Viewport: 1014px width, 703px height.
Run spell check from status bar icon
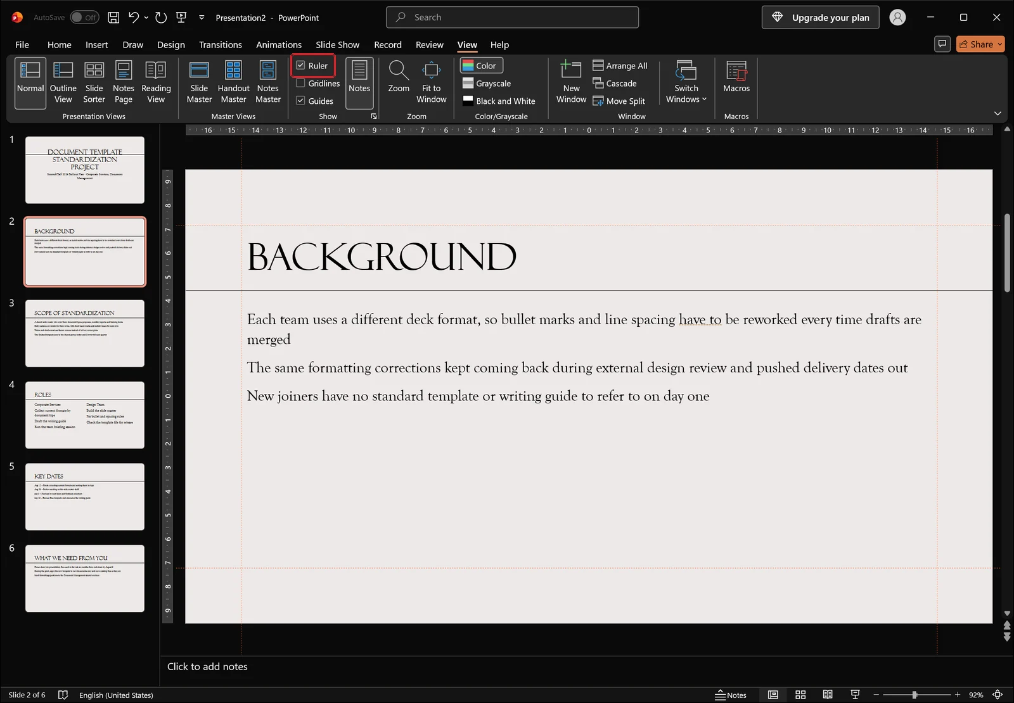[x=63, y=695]
